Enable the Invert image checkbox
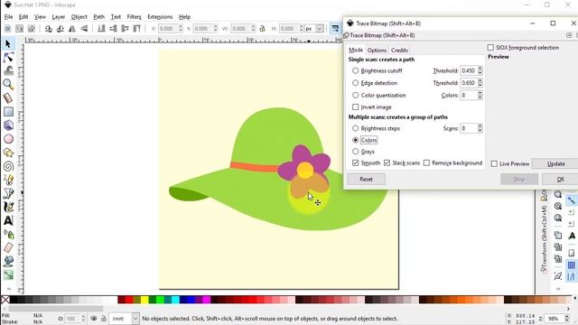 [x=355, y=107]
